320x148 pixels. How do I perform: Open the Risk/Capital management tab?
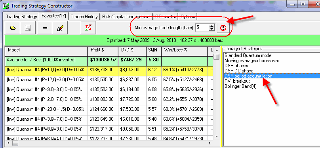(126, 17)
